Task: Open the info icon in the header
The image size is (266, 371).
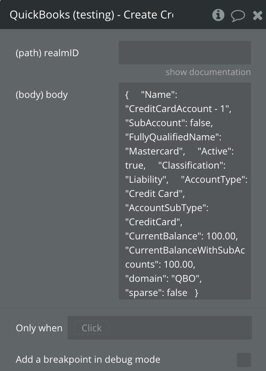Action: [218, 15]
